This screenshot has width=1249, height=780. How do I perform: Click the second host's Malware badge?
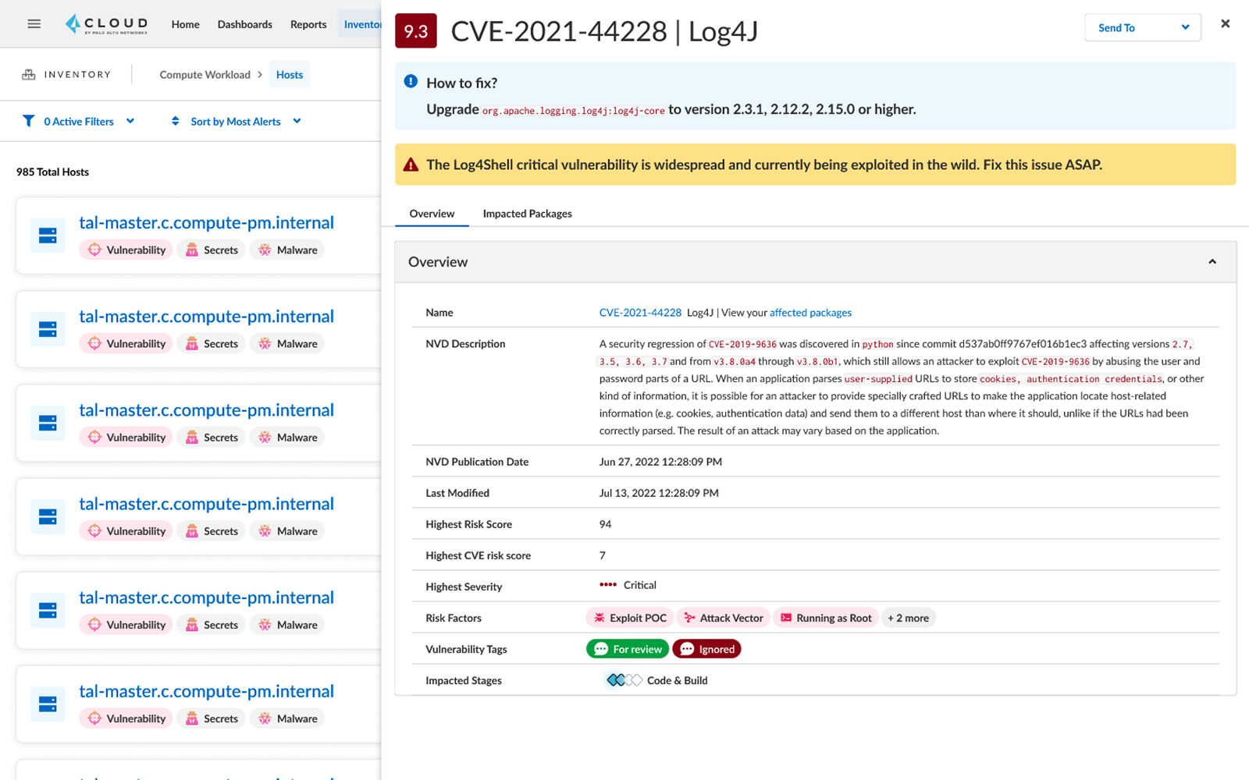pos(287,343)
